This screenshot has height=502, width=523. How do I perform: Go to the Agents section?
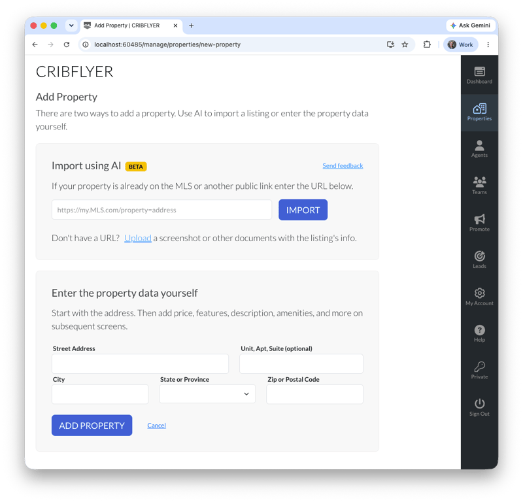tap(479, 149)
